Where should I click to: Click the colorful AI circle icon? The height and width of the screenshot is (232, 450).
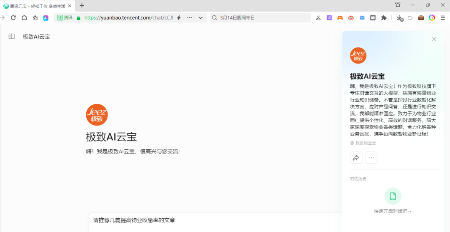coord(432,18)
